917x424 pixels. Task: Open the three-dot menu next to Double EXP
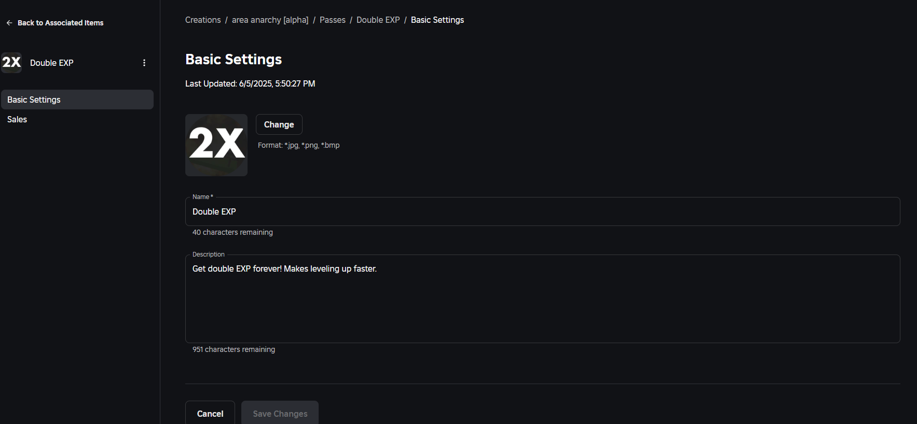click(x=144, y=62)
